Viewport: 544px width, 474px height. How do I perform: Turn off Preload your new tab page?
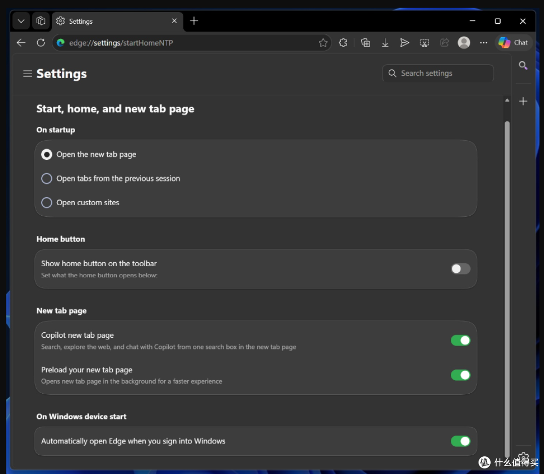tap(460, 375)
